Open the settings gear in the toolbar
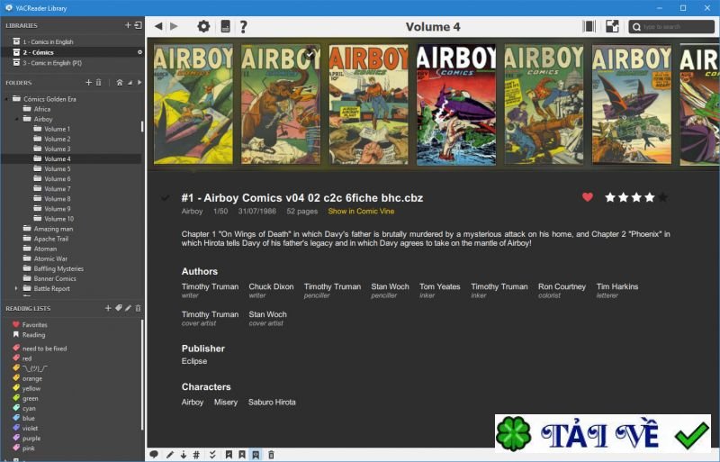Image resolution: width=720 pixels, height=462 pixels. [203, 26]
